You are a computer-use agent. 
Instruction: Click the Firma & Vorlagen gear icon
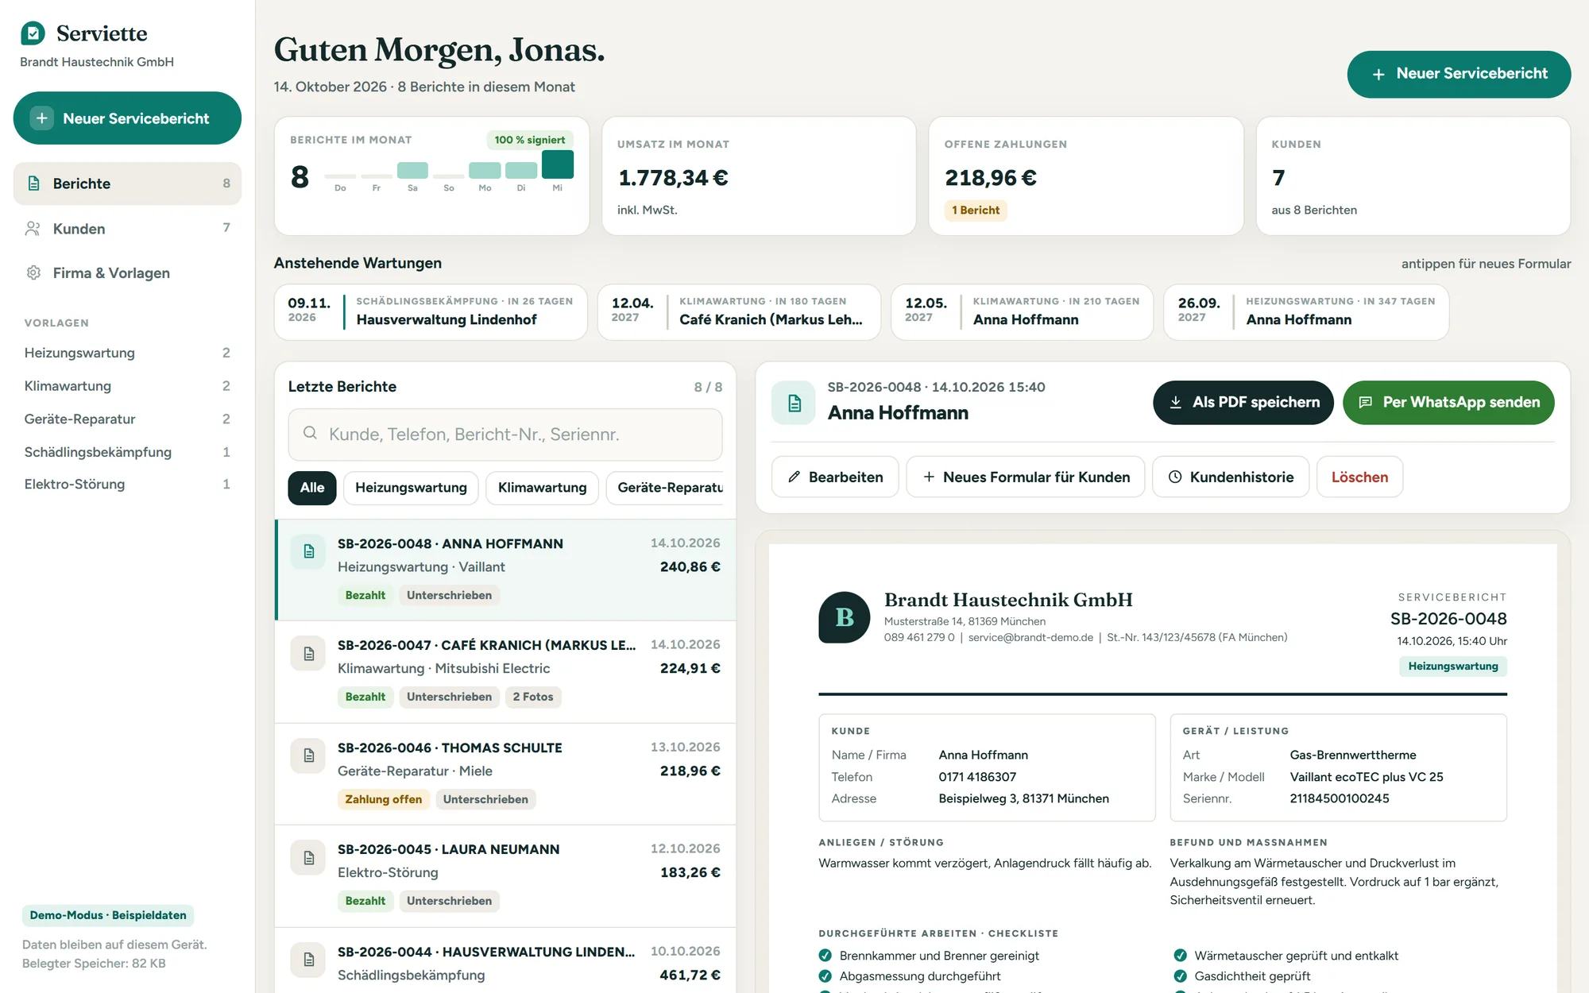(33, 273)
